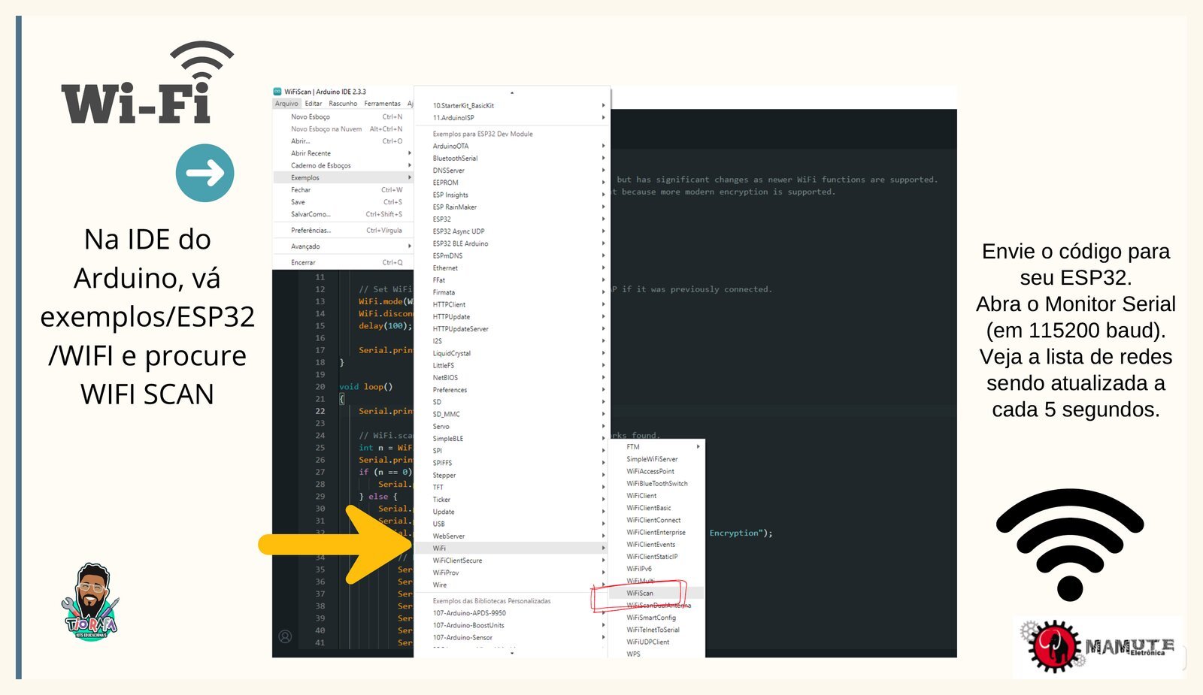The width and height of the screenshot is (1203, 695).
Task: Open the WiFiProv examples submenu
Action: (512, 573)
